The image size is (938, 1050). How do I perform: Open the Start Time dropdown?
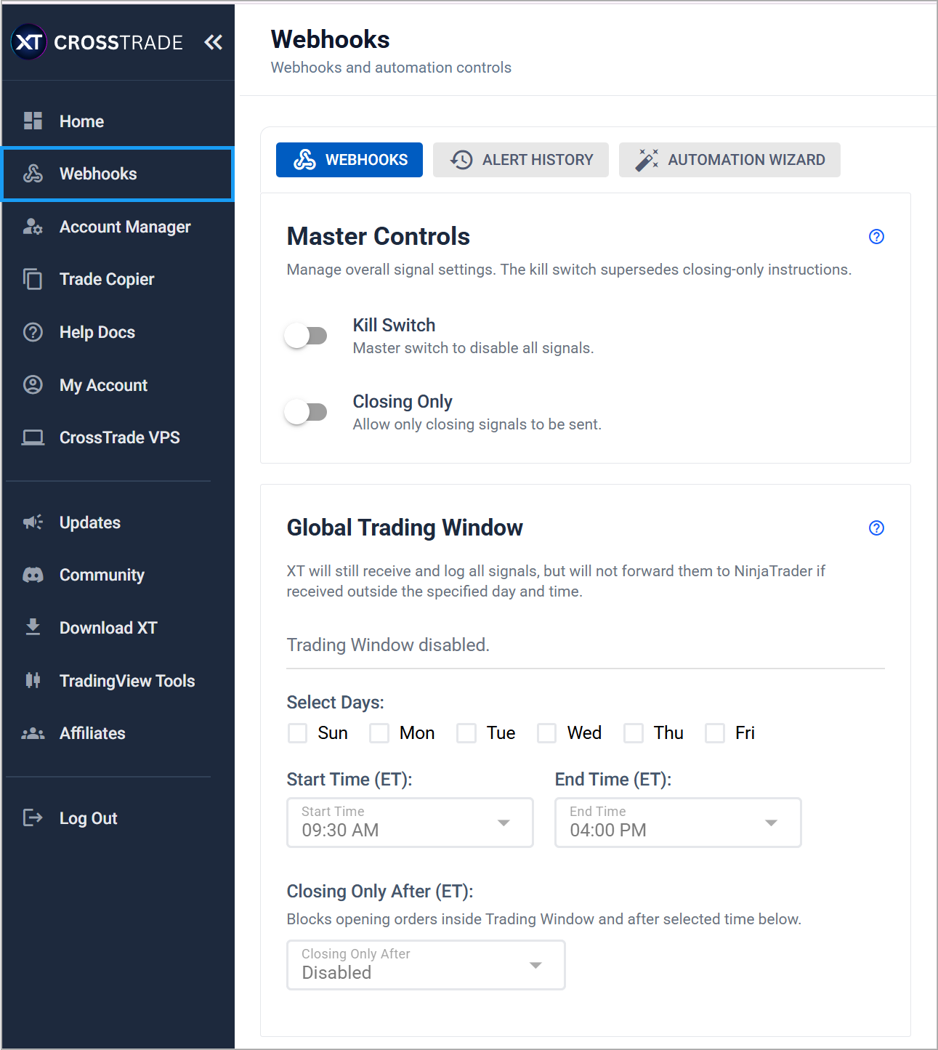tap(504, 823)
